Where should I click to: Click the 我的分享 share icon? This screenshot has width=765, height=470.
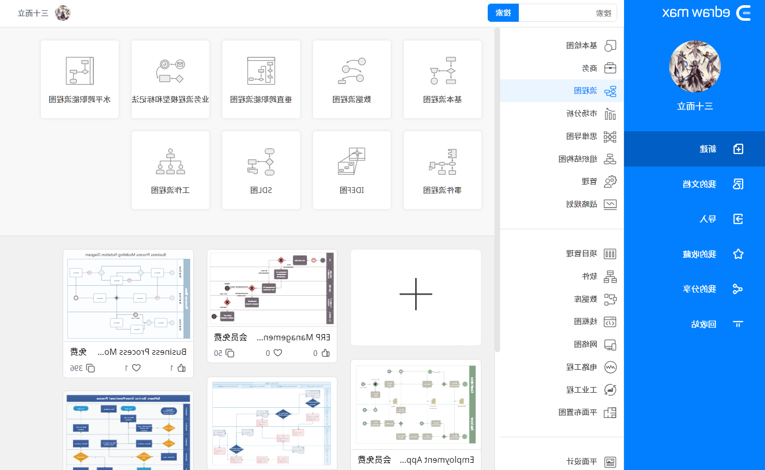click(x=738, y=289)
